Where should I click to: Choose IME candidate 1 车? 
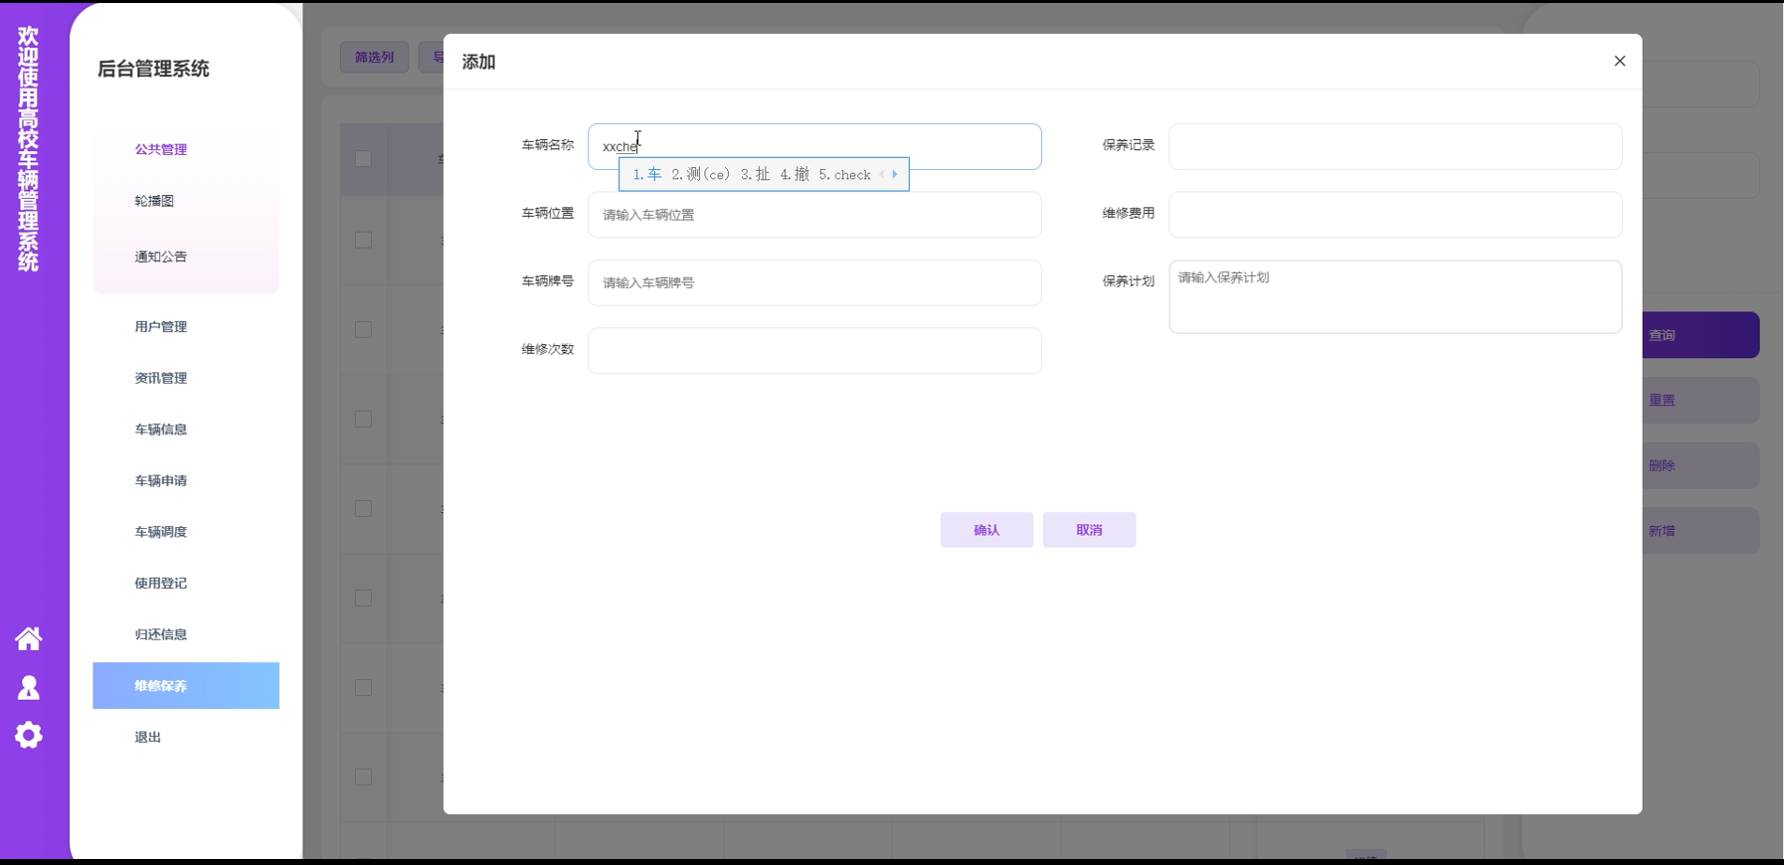tap(647, 174)
